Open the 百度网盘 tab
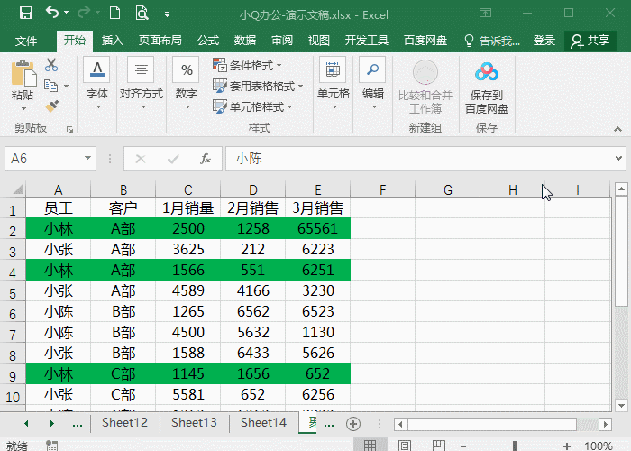 425,41
